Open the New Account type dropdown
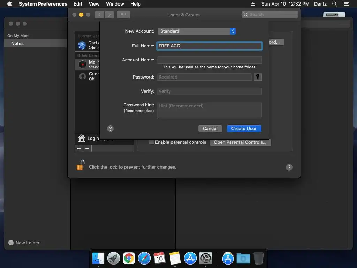The width and height of the screenshot is (357, 268). tap(197, 31)
